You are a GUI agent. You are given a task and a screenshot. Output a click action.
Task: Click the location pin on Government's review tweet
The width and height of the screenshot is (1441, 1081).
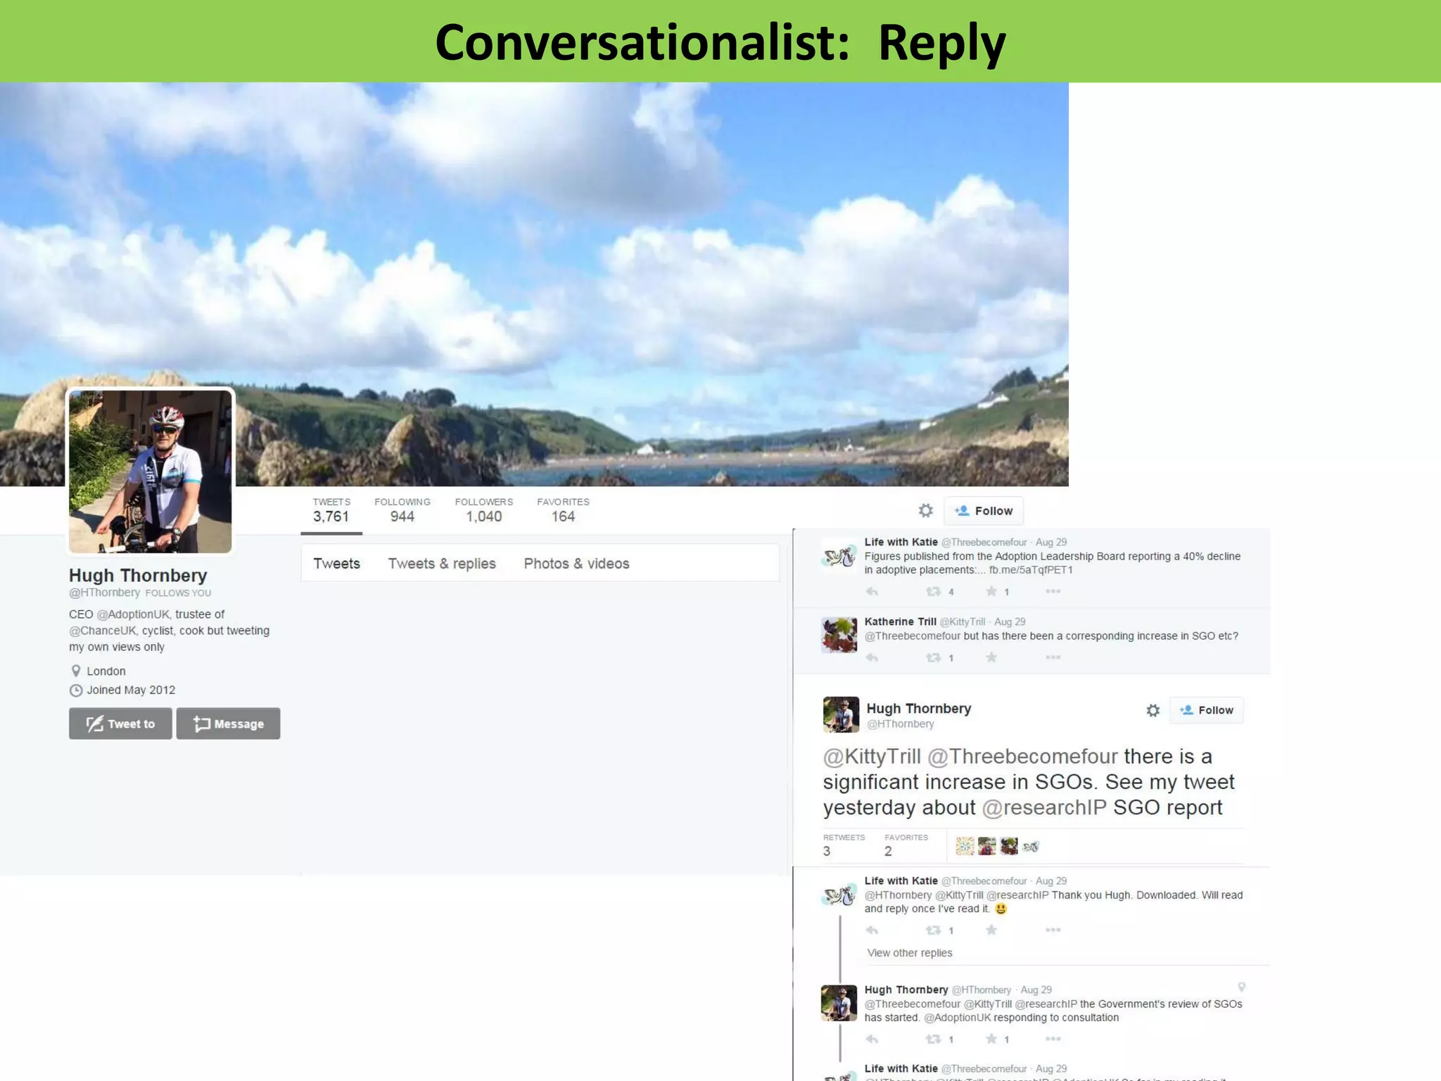click(1241, 987)
